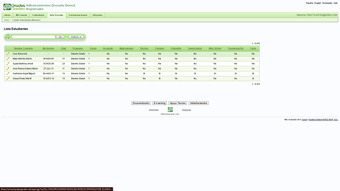
Task: Go to the Informes tab
Action: tap(97, 15)
